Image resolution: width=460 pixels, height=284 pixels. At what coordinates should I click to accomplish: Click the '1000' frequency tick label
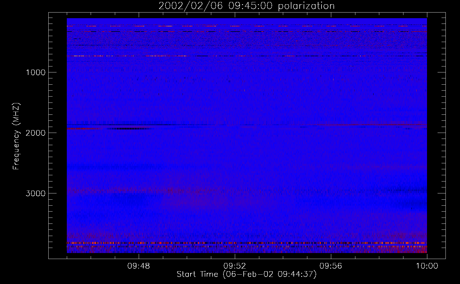[x=36, y=72]
